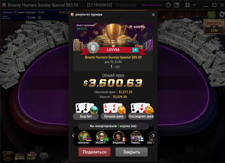The image size is (225, 163).
Task: Click the Michel P.. player avatar
Action: click(102, 136)
